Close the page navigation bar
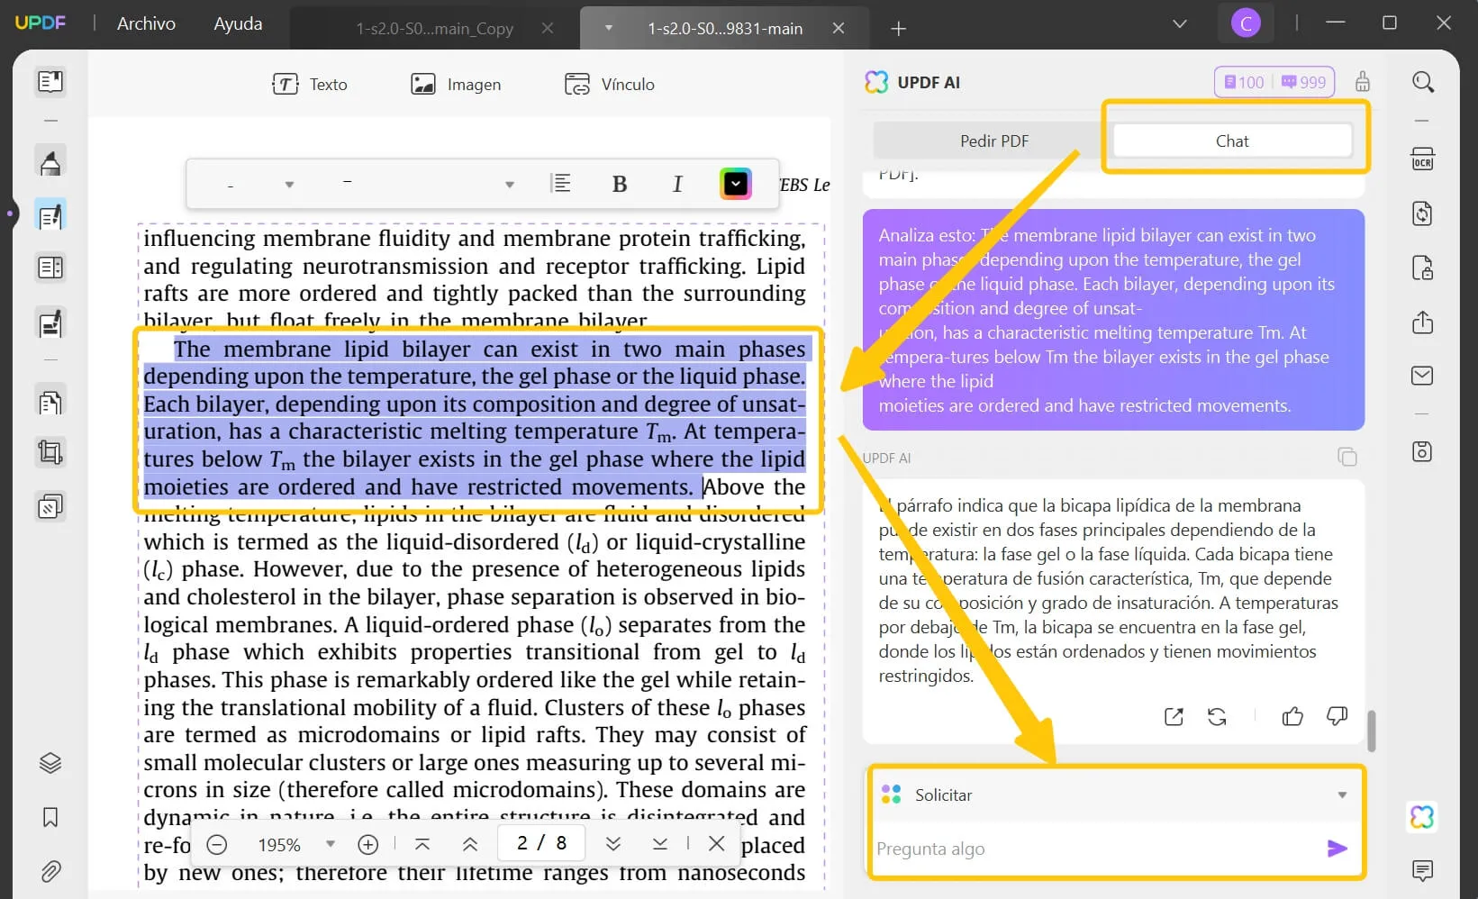 [717, 843]
